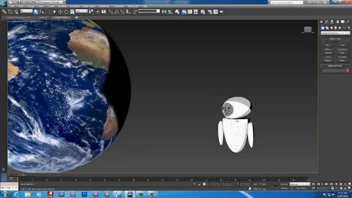Click the ViewCube in the viewport
Screen dimensions: 352x198
pyautogui.click(x=308, y=30)
